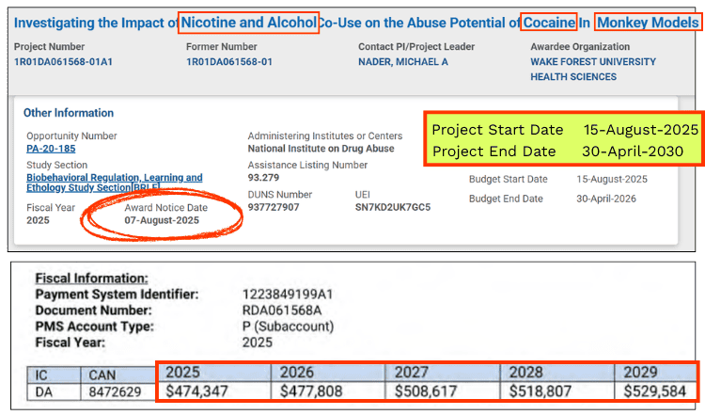Click the Fiscal Information heading

point(91,279)
